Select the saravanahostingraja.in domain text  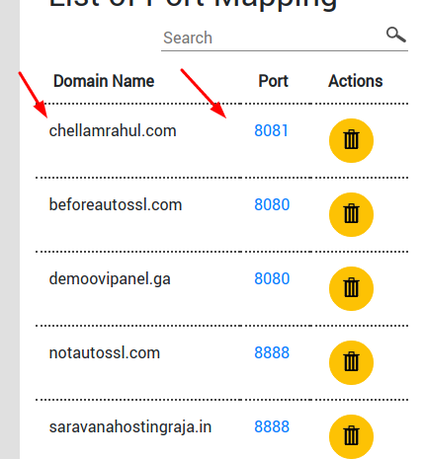(130, 427)
